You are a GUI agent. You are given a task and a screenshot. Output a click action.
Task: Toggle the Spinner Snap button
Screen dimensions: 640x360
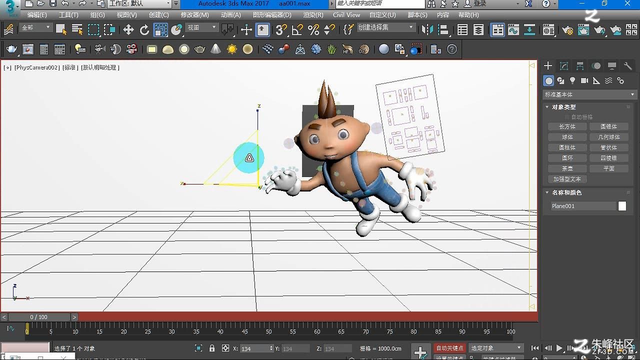pyautogui.click(x=329, y=29)
